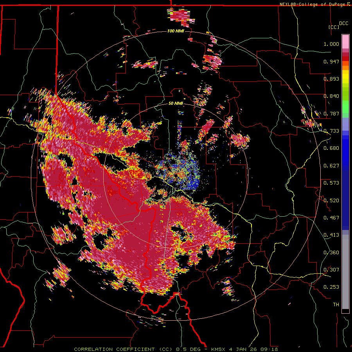352x352 pixels.
Task: Click the 50 NMI range ring label
Action: [176, 104]
